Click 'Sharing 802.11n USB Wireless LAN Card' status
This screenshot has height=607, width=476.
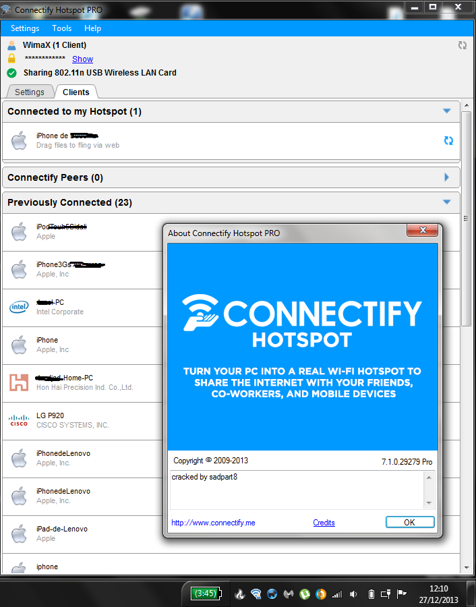click(100, 73)
